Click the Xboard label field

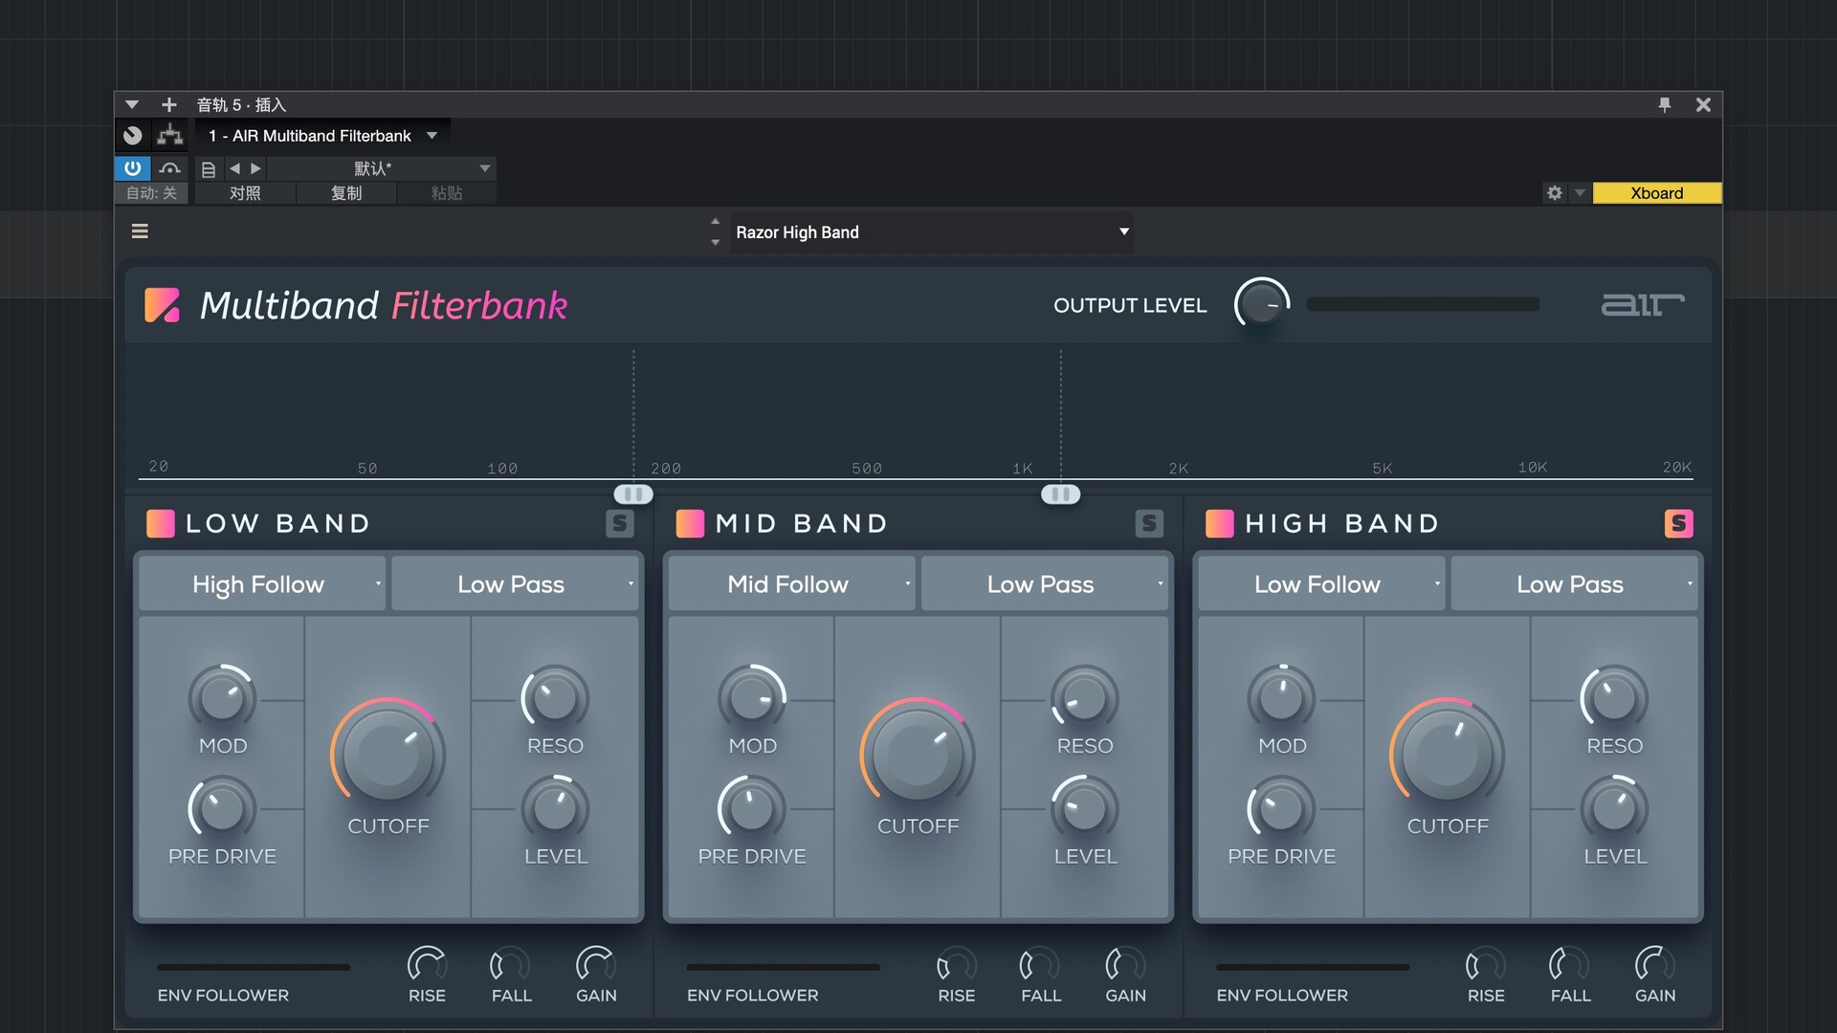pyautogui.click(x=1656, y=193)
